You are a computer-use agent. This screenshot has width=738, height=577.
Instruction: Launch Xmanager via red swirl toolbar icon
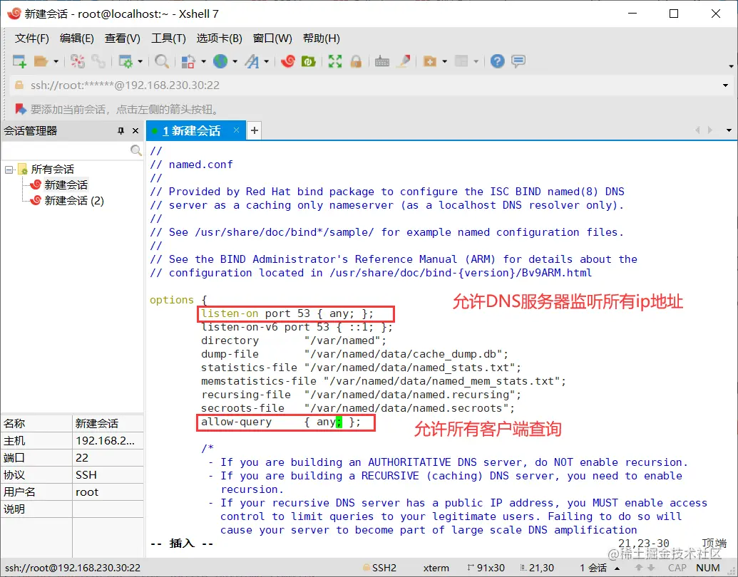point(287,61)
